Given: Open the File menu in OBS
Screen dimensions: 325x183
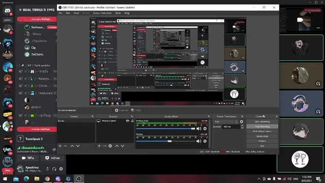Looking at the screenshot, I should point(60,13).
